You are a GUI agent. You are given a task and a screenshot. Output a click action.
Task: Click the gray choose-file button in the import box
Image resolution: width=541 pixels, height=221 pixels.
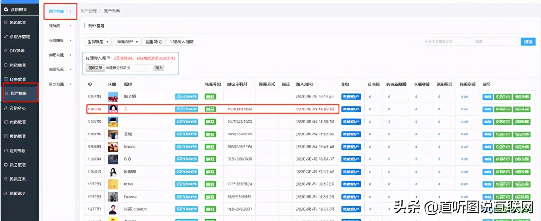(95, 68)
